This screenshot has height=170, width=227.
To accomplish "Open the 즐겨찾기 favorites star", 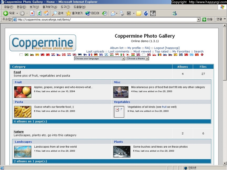I will [x=74, y=13].
